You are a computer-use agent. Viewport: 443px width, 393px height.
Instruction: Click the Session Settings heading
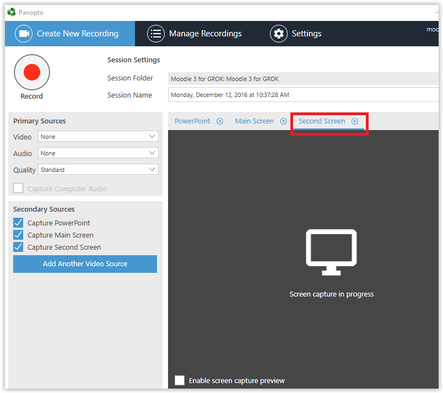tap(134, 60)
